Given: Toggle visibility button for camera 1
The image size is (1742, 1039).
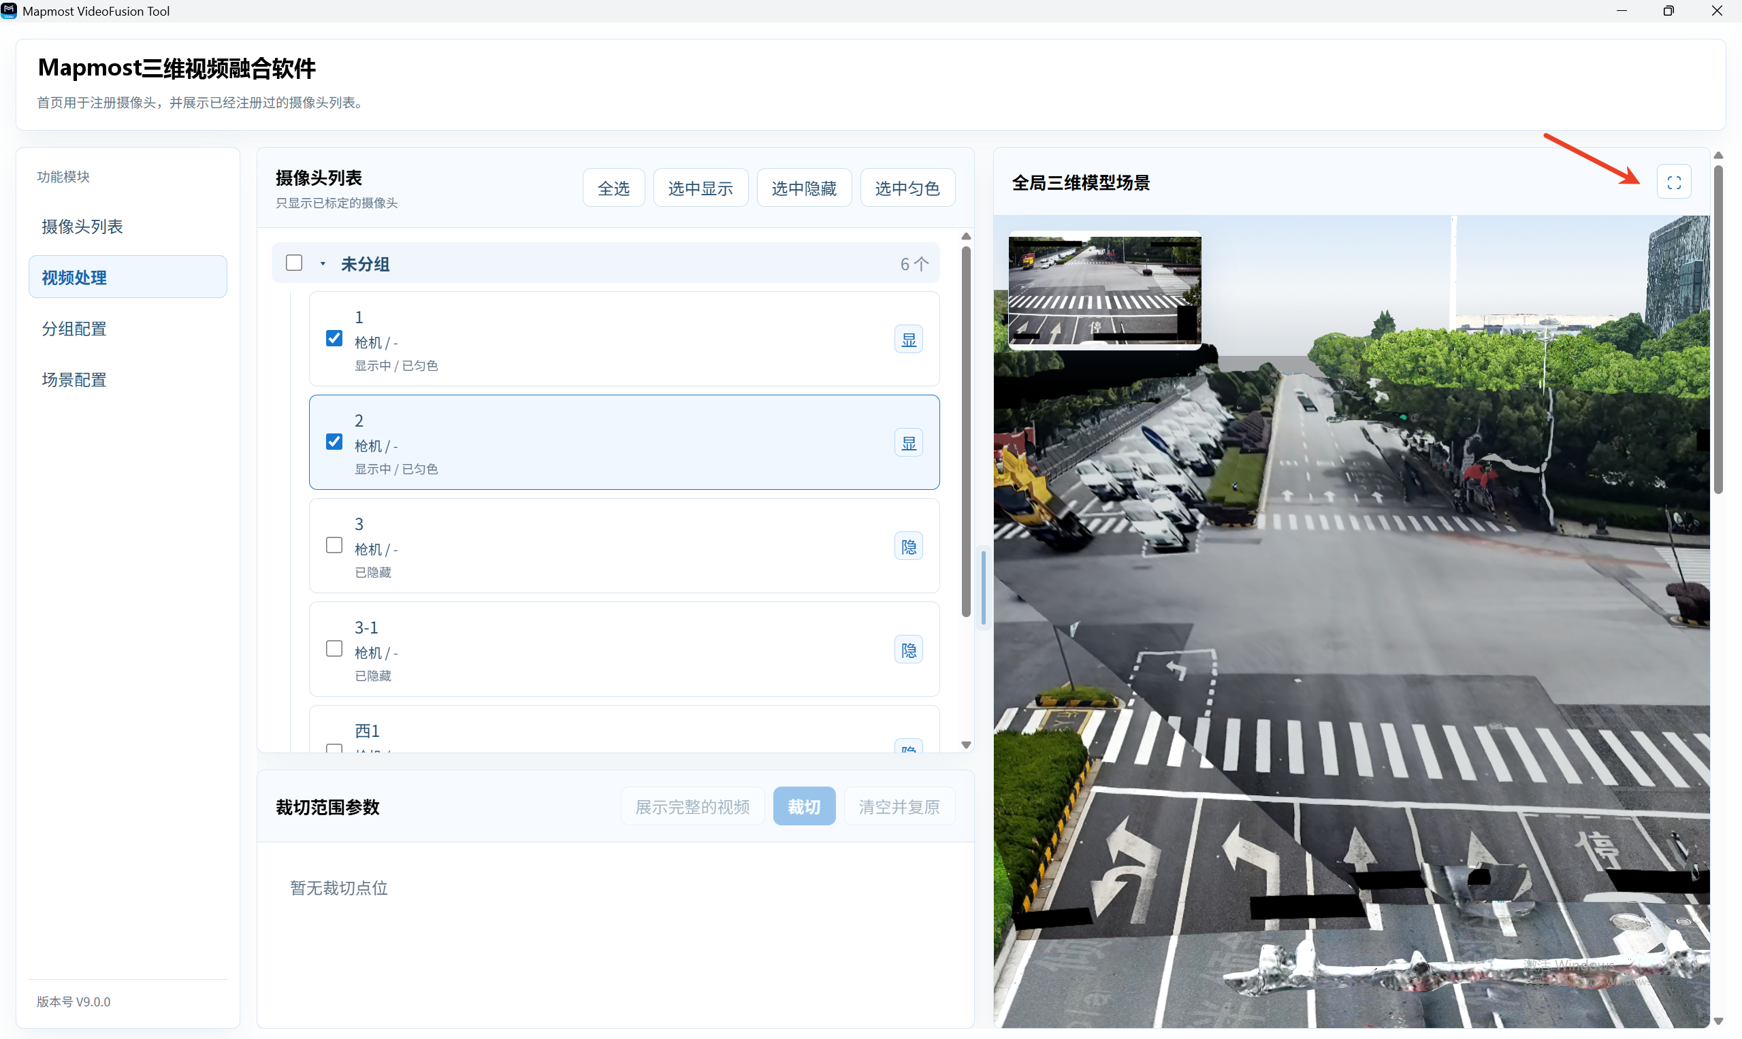Looking at the screenshot, I should point(909,340).
